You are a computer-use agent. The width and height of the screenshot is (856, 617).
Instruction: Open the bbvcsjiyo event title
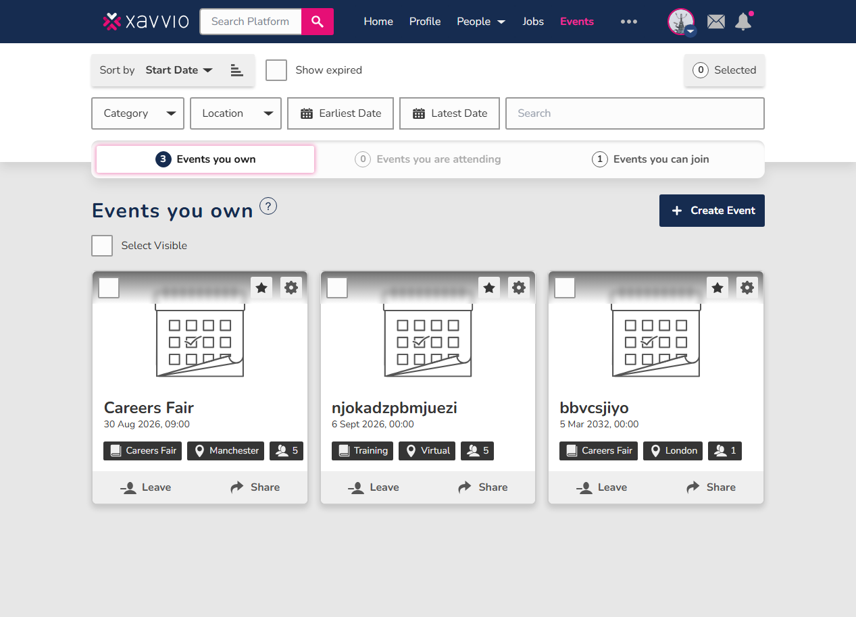tap(594, 408)
